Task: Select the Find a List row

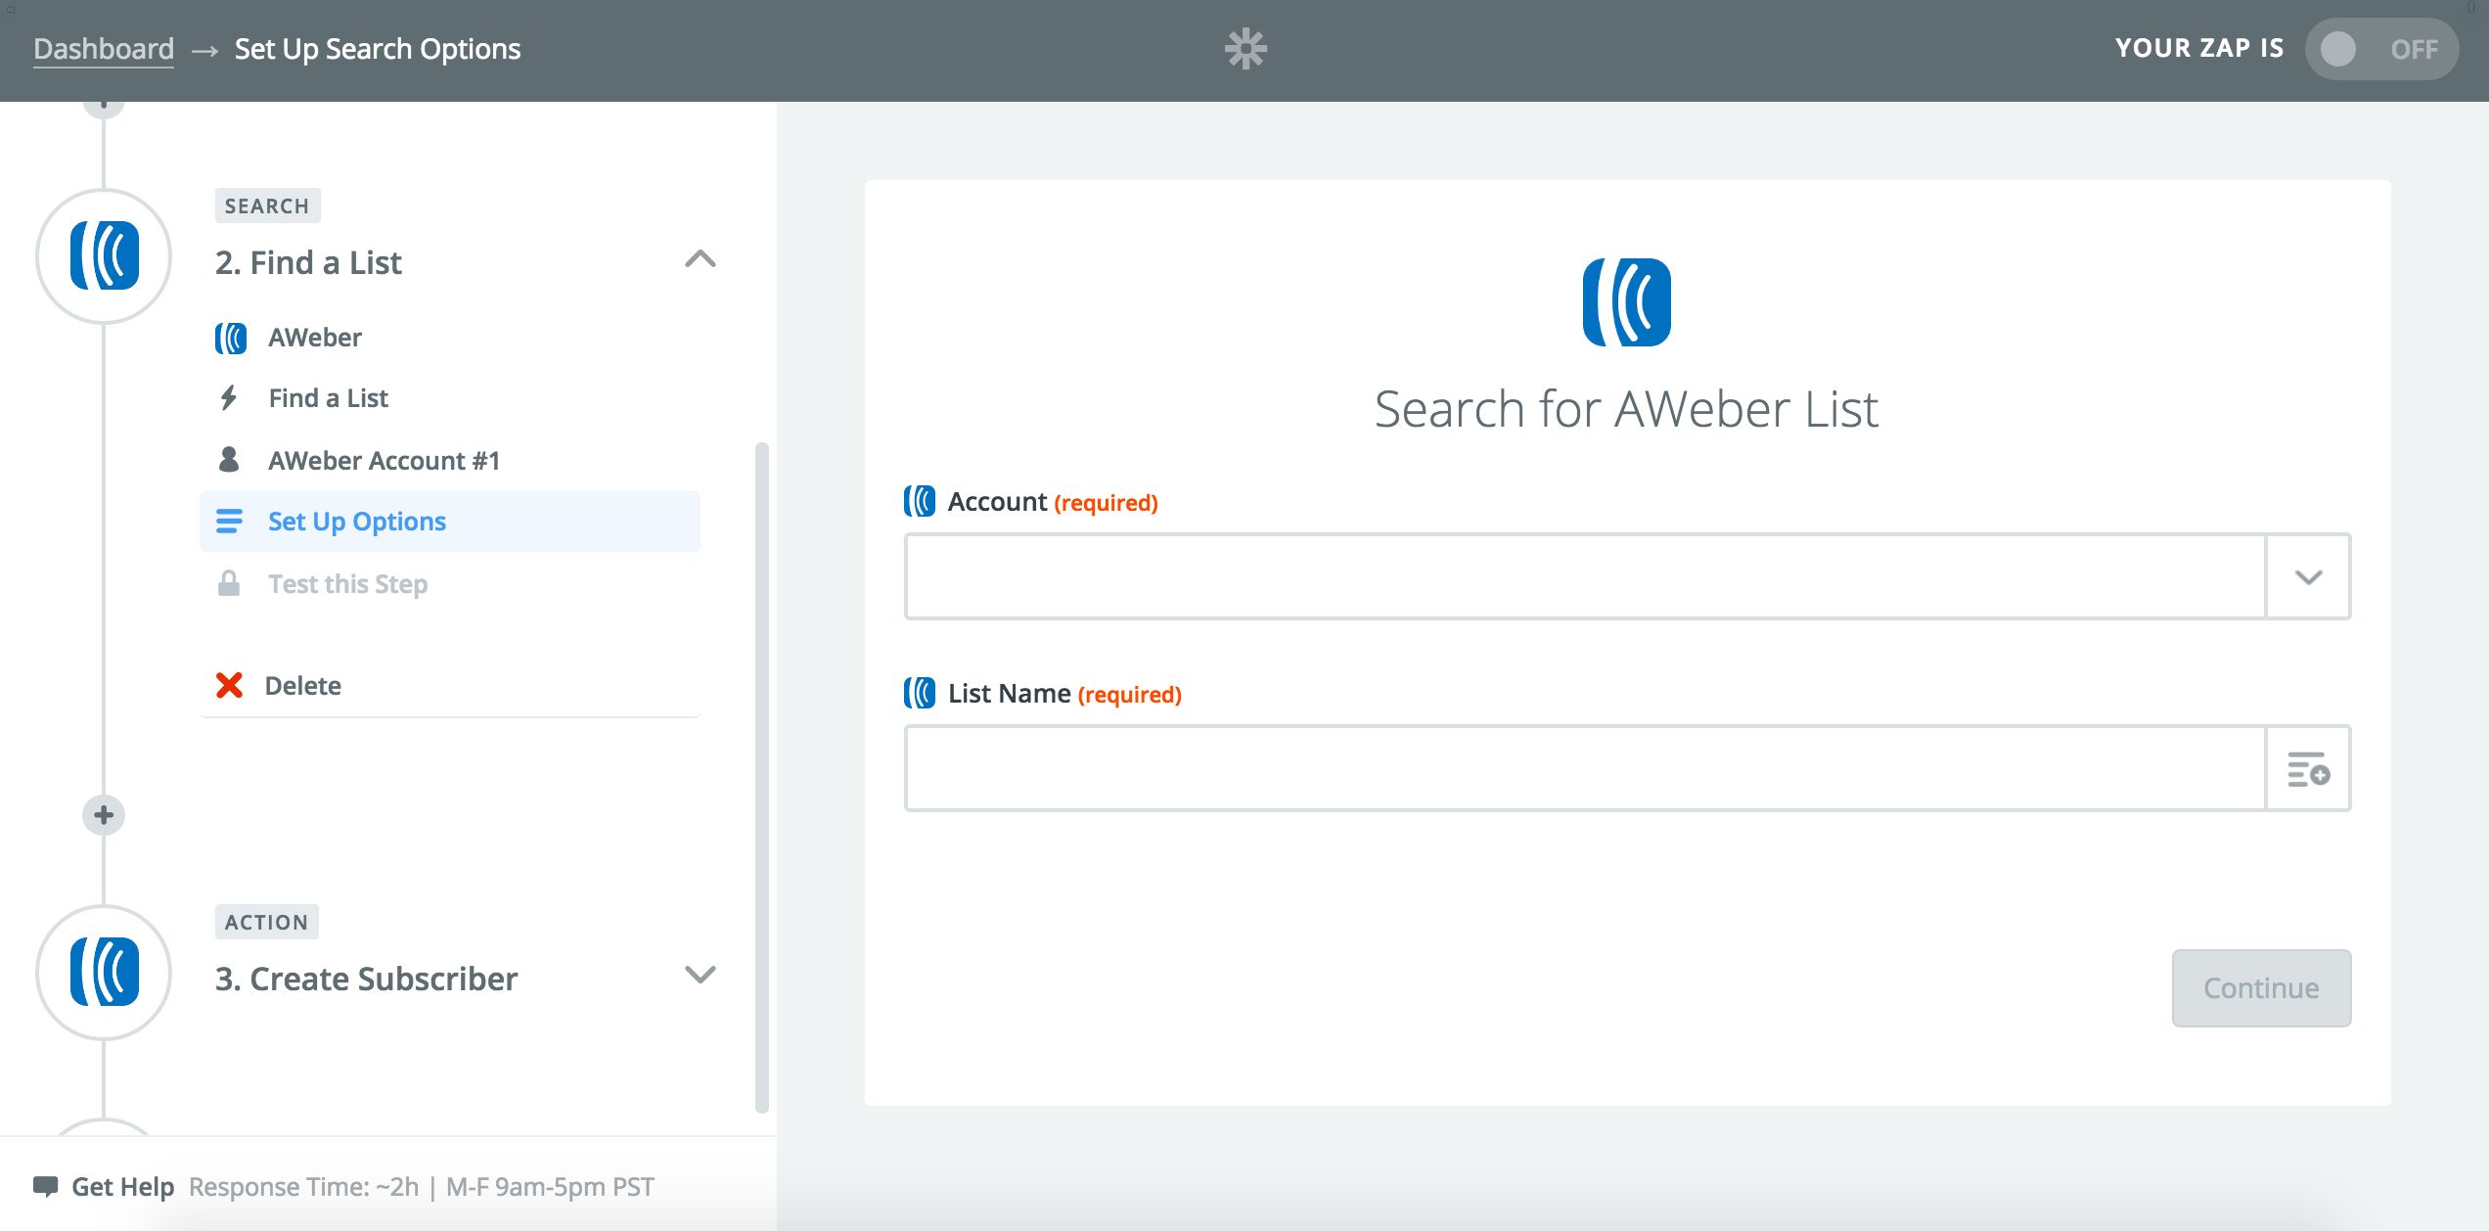Action: point(450,398)
